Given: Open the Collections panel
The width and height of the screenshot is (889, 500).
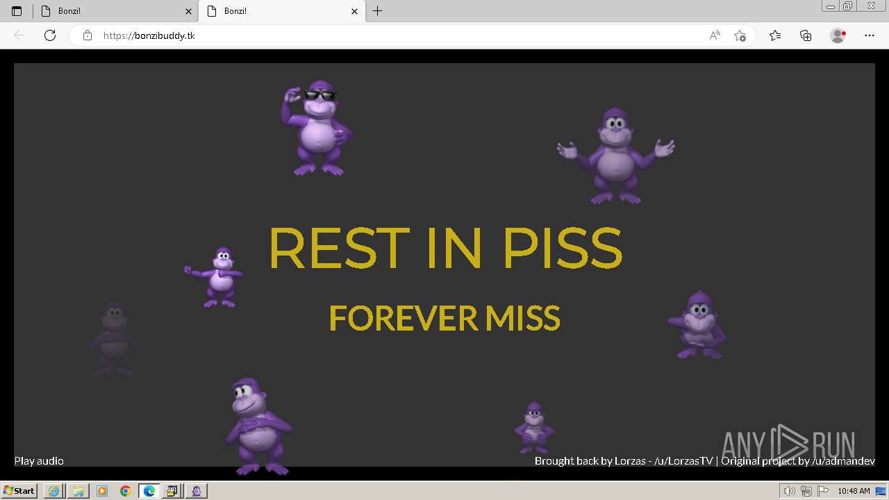Looking at the screenshot, I should tap(806, 35).
